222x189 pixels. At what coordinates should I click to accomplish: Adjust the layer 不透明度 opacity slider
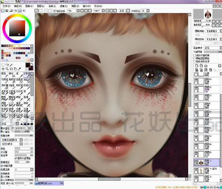click(213, 52)
